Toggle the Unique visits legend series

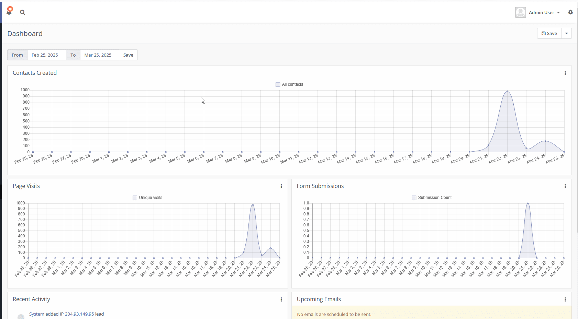tap(147, 198)
